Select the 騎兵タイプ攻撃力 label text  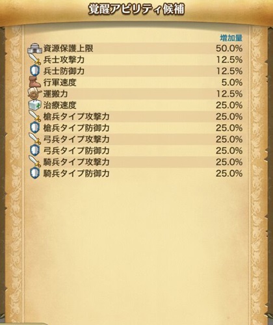tap(76, 162)
